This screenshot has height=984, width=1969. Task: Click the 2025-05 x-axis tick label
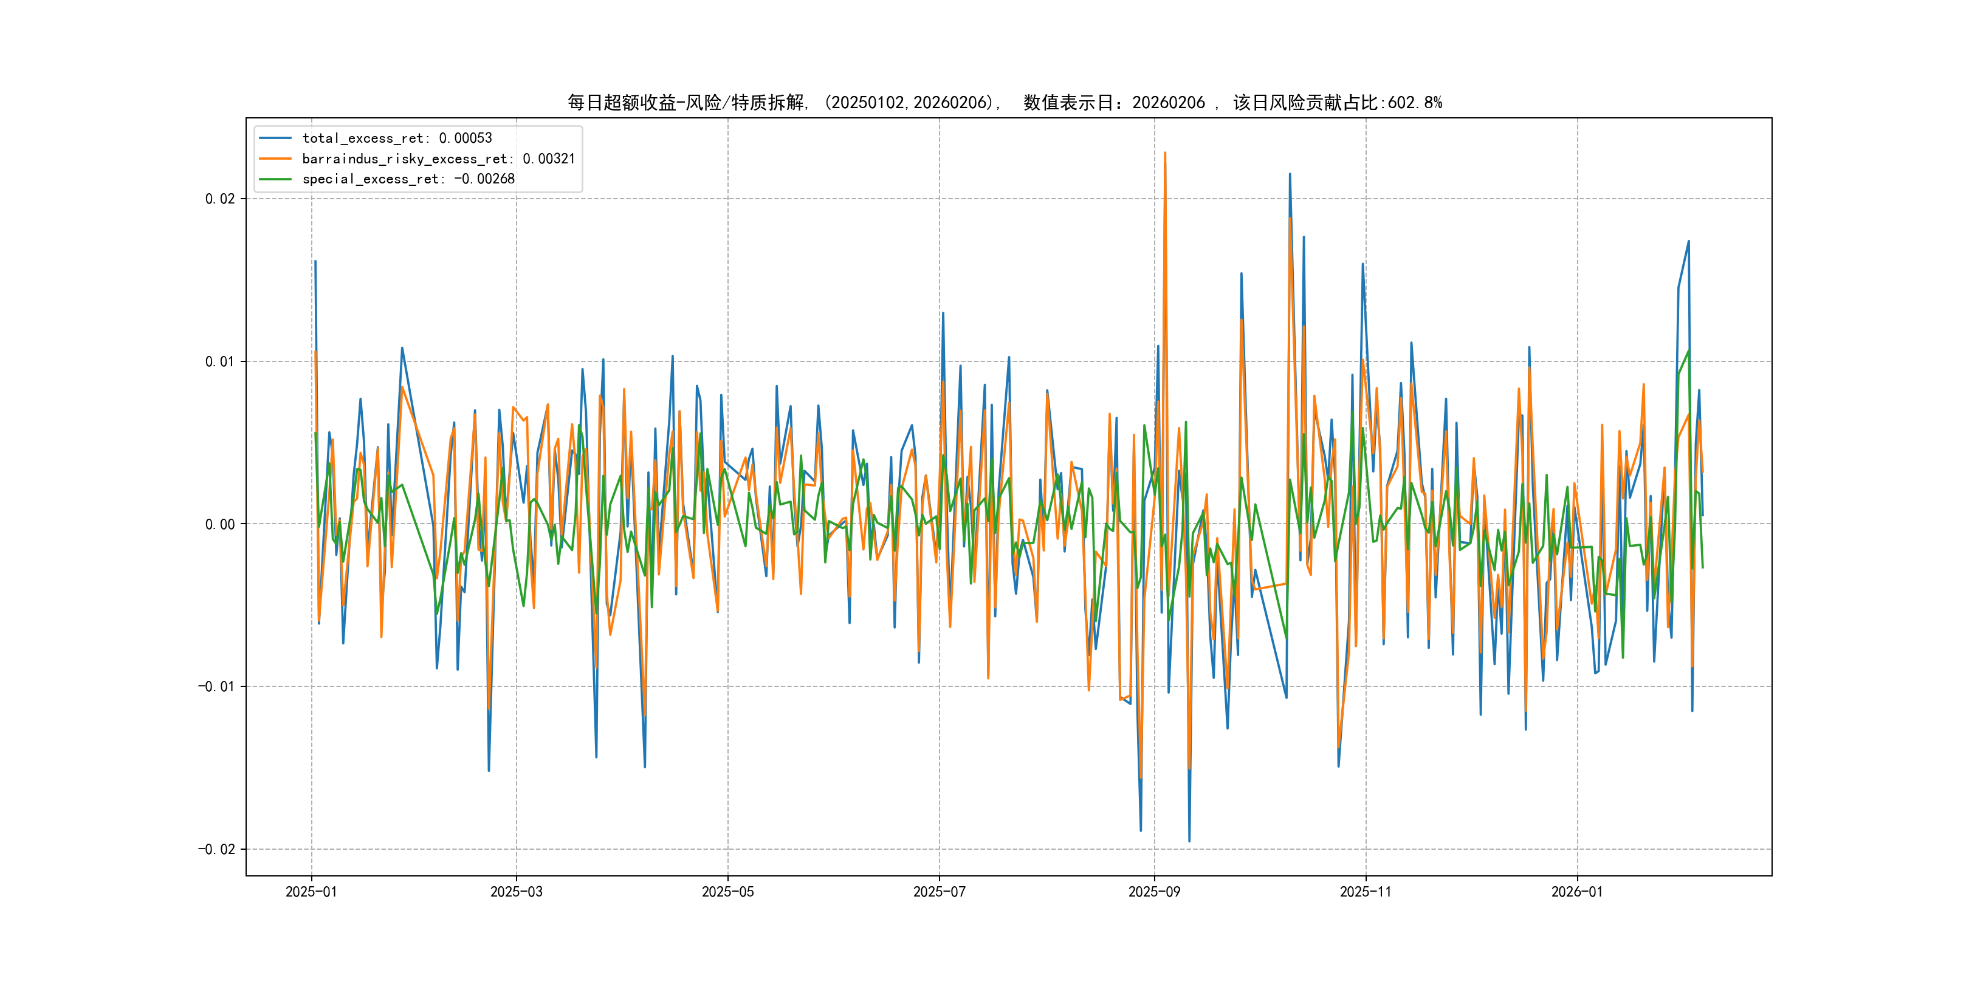coord(727,892)
